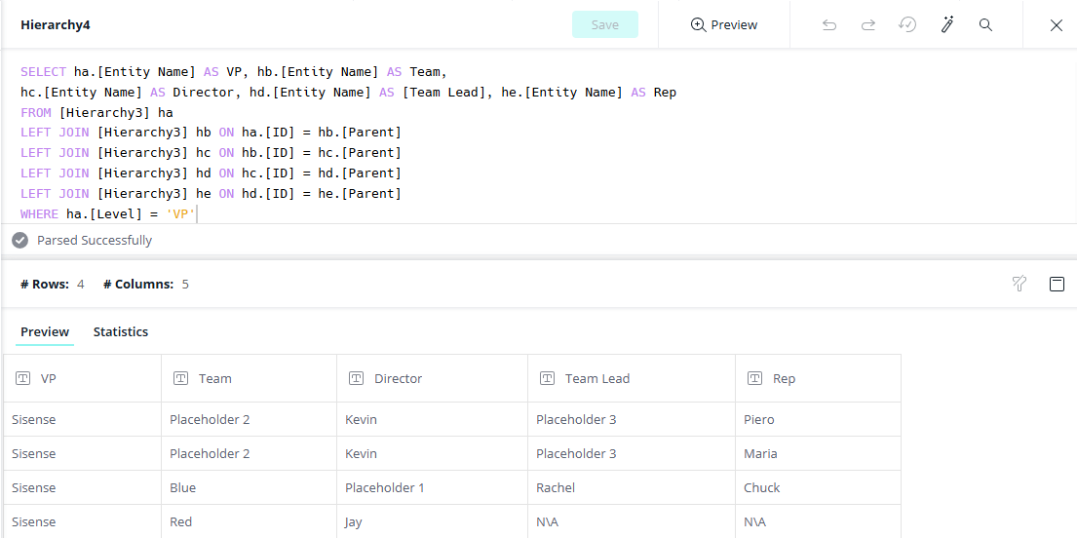The image size is (1077, 538).
Task: Select the Preview tab in results
Action: pos(45,331)
